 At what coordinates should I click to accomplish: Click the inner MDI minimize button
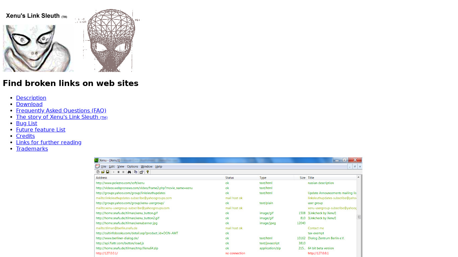350,166
